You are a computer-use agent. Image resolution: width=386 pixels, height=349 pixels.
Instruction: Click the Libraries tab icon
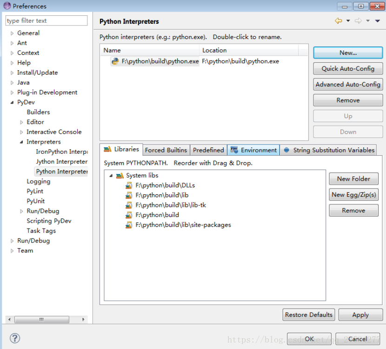pos(107,149)
